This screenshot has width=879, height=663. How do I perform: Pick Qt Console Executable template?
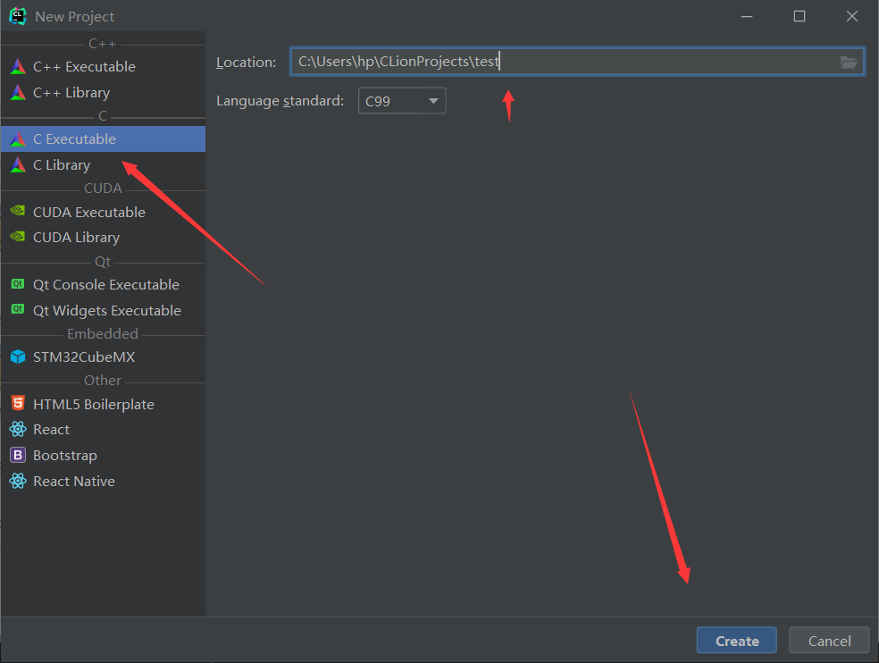click(103, 284)
